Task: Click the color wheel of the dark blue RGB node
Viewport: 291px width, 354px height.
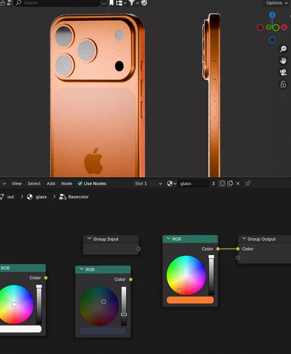Action: tap(99, 306)
